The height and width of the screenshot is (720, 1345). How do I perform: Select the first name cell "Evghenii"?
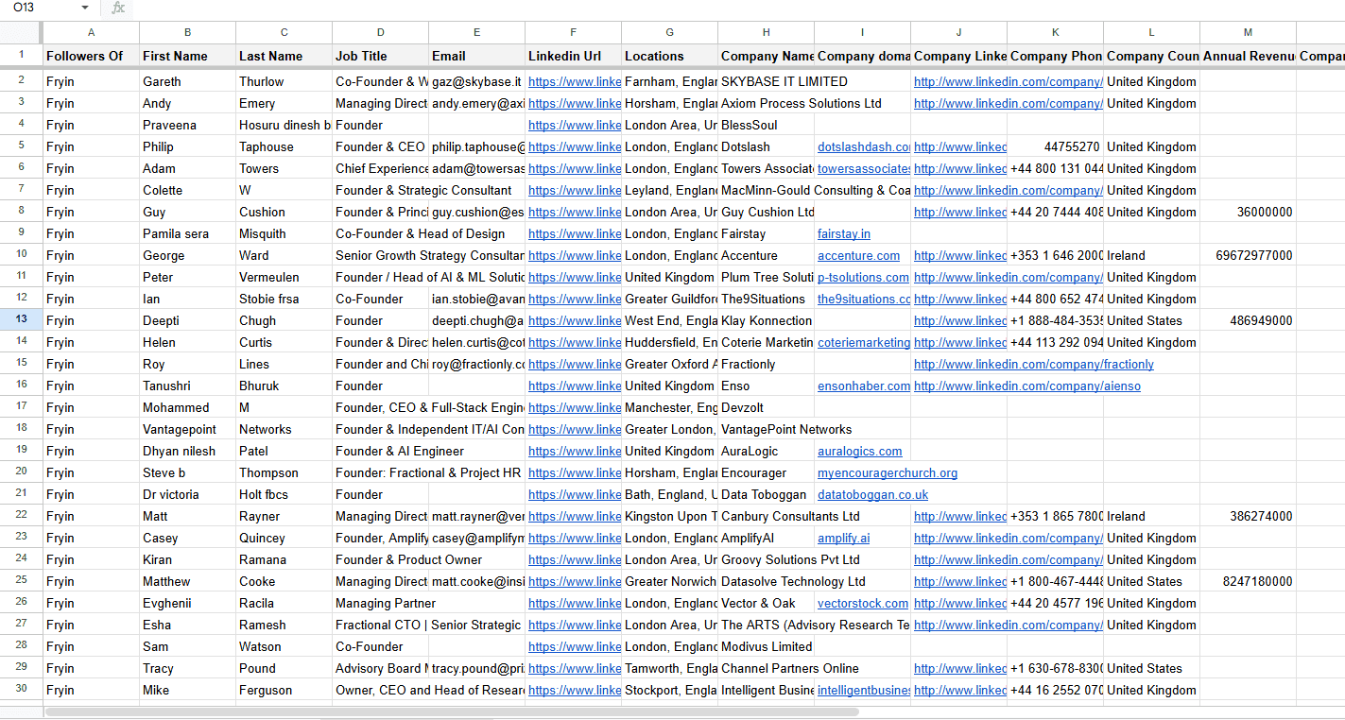[x=187, y=603]
